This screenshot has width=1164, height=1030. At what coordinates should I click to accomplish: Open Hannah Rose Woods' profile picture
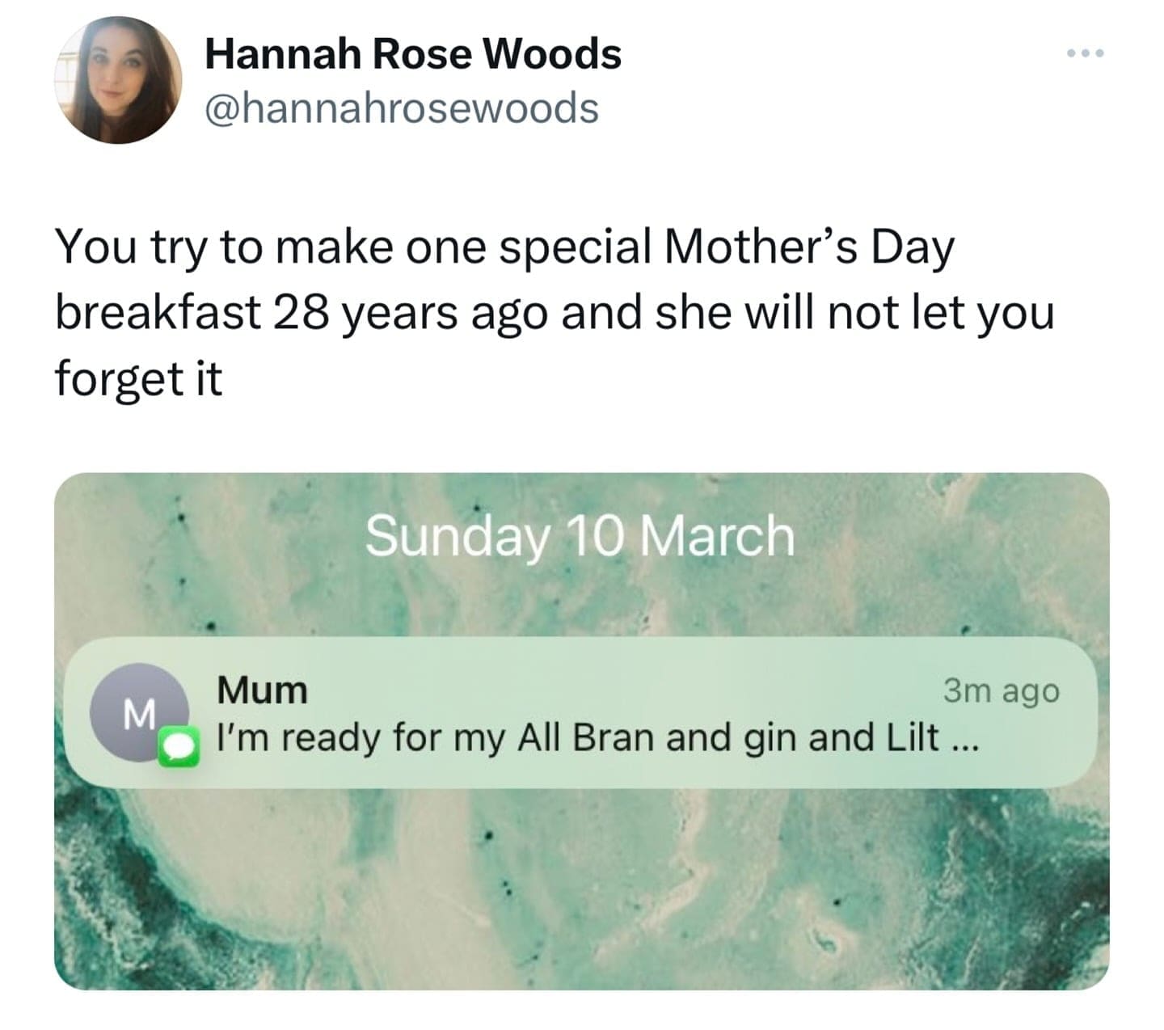tap(118, 80)
